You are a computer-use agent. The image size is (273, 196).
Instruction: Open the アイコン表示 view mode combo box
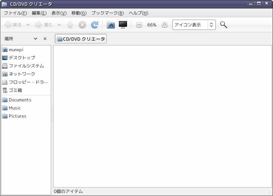pyautogui.click(x=194, y=25)
